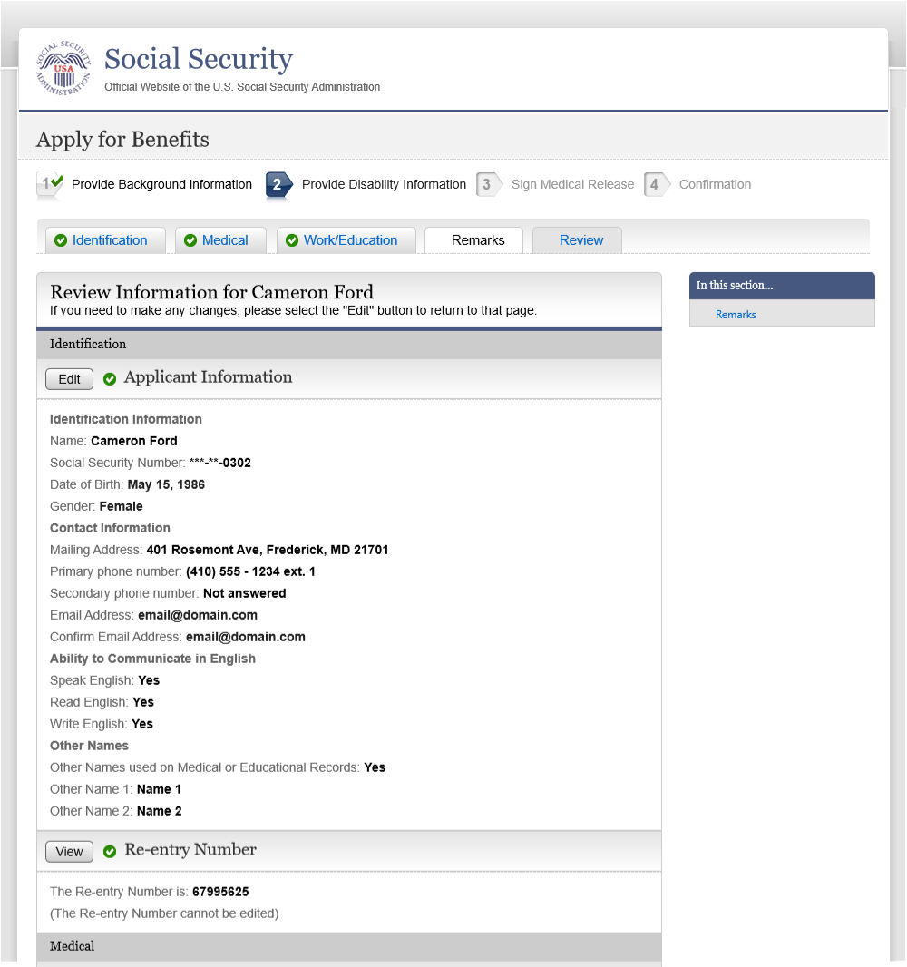This screenshot has height=967, width=907.
Task: Click the Social Security Administration seal logo
Action: coord(63,69)
